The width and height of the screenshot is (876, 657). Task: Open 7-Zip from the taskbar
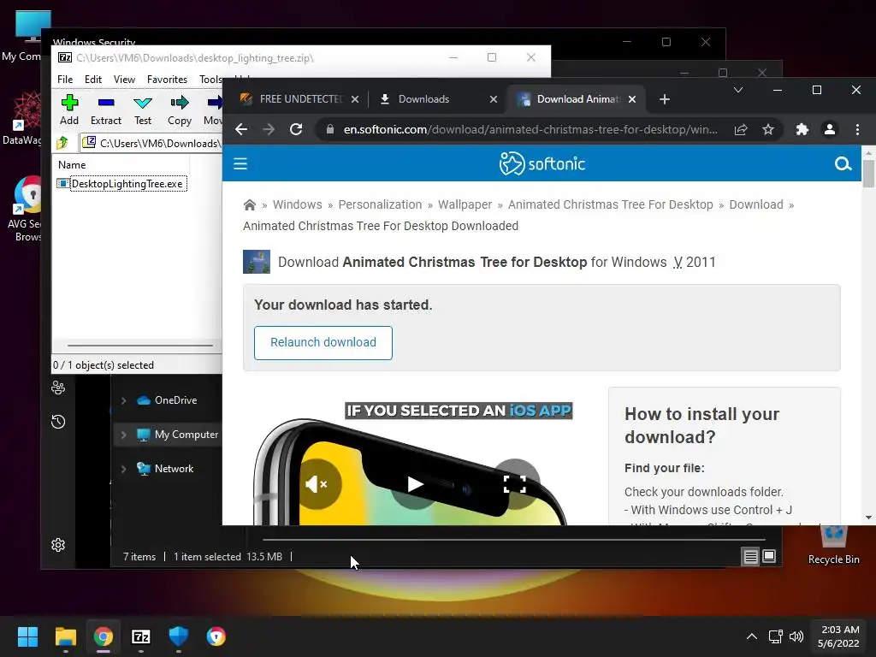click(x=141, y=636)
